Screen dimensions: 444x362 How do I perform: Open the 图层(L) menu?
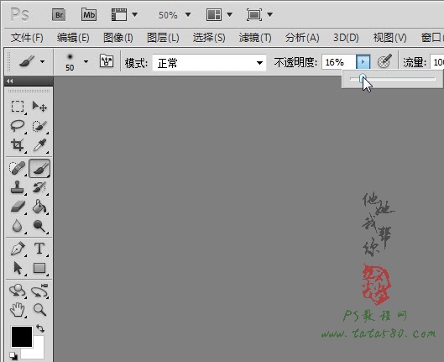click(163, 38)
